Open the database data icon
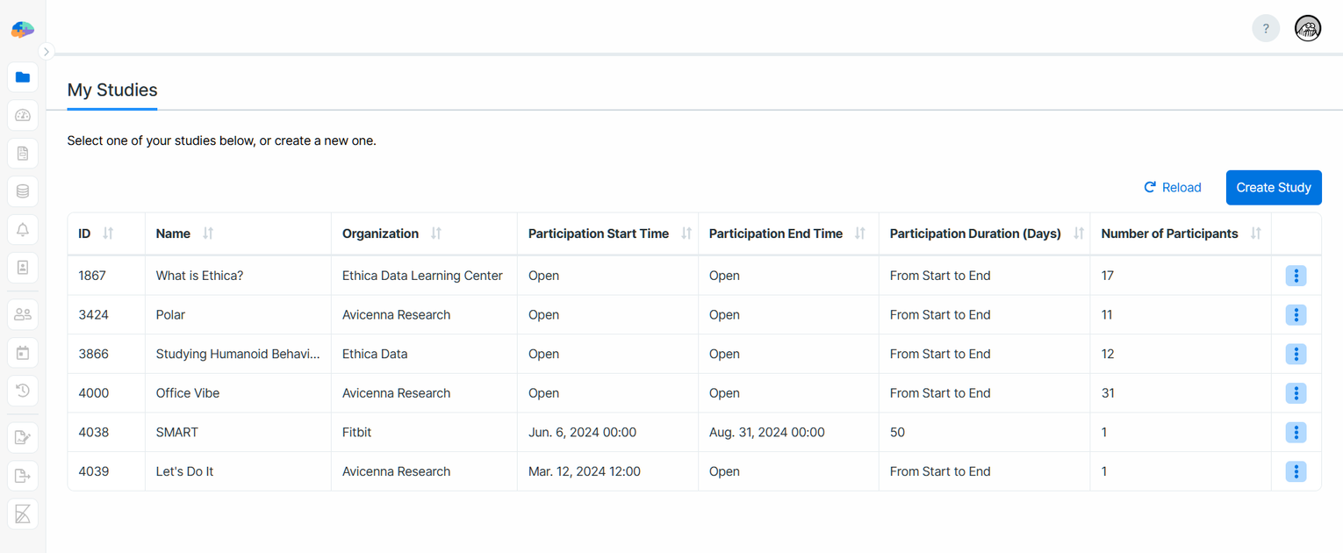 click(x=22, y=190)
